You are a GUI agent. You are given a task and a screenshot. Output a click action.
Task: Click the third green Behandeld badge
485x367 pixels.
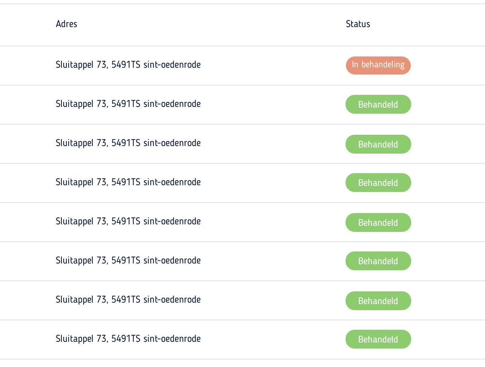pyautogui.click(x=378, y=183)
